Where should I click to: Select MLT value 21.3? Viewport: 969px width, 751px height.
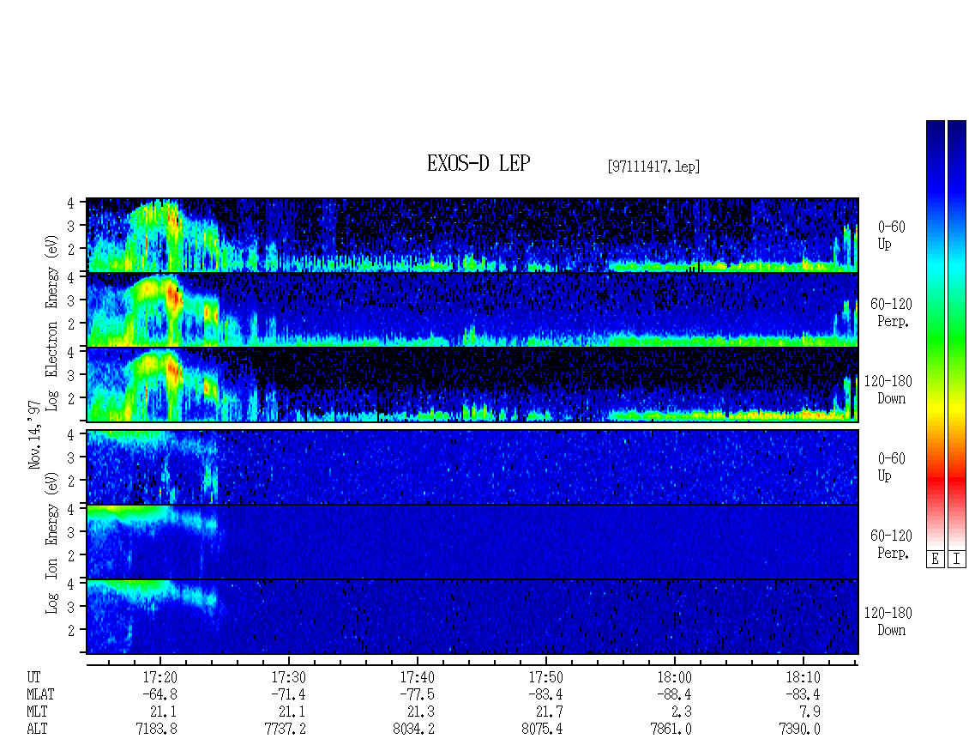pos(420,712)
